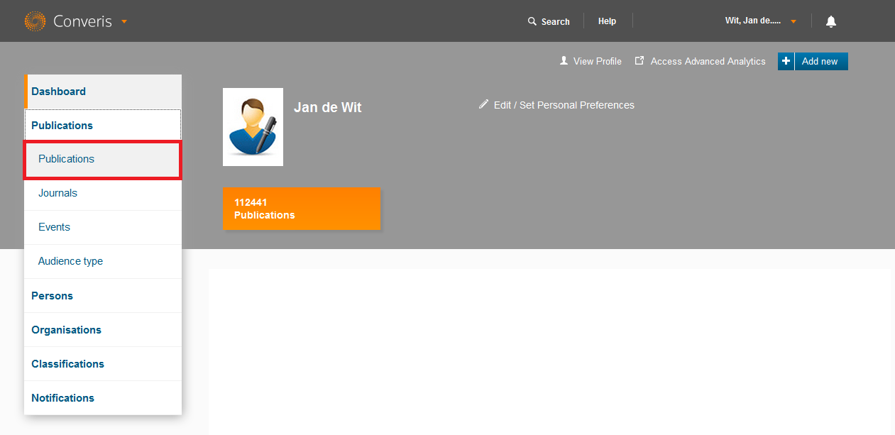Expand the Organisations sidebar section
Viewport: 895px width, 435px height.
[103, 330]
